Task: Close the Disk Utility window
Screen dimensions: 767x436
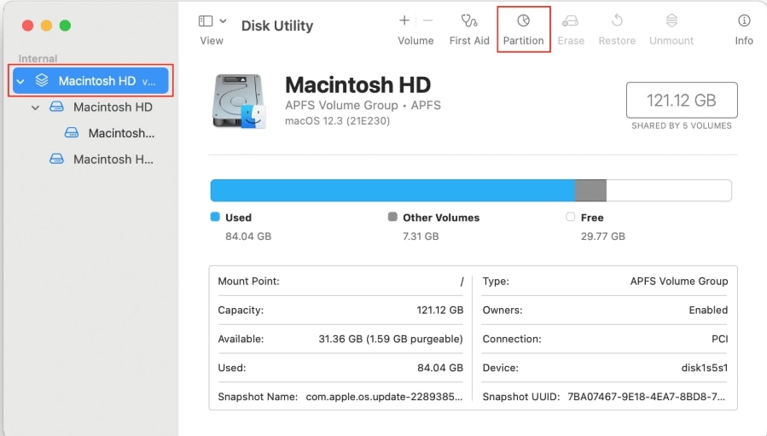Action: (x=28, y=26)
